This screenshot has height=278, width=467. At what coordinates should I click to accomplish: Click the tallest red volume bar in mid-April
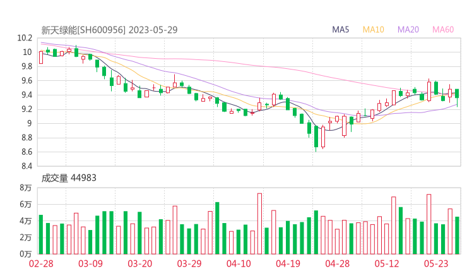[x=260, y=224]
